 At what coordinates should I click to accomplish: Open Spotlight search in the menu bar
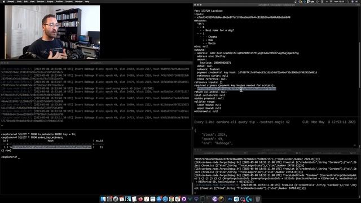[x=348, y=1]
